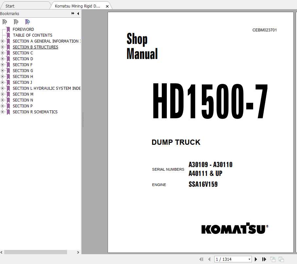Click the bookmarks scroll right arrow
This screenshot has height=264, width=297.
78,252
